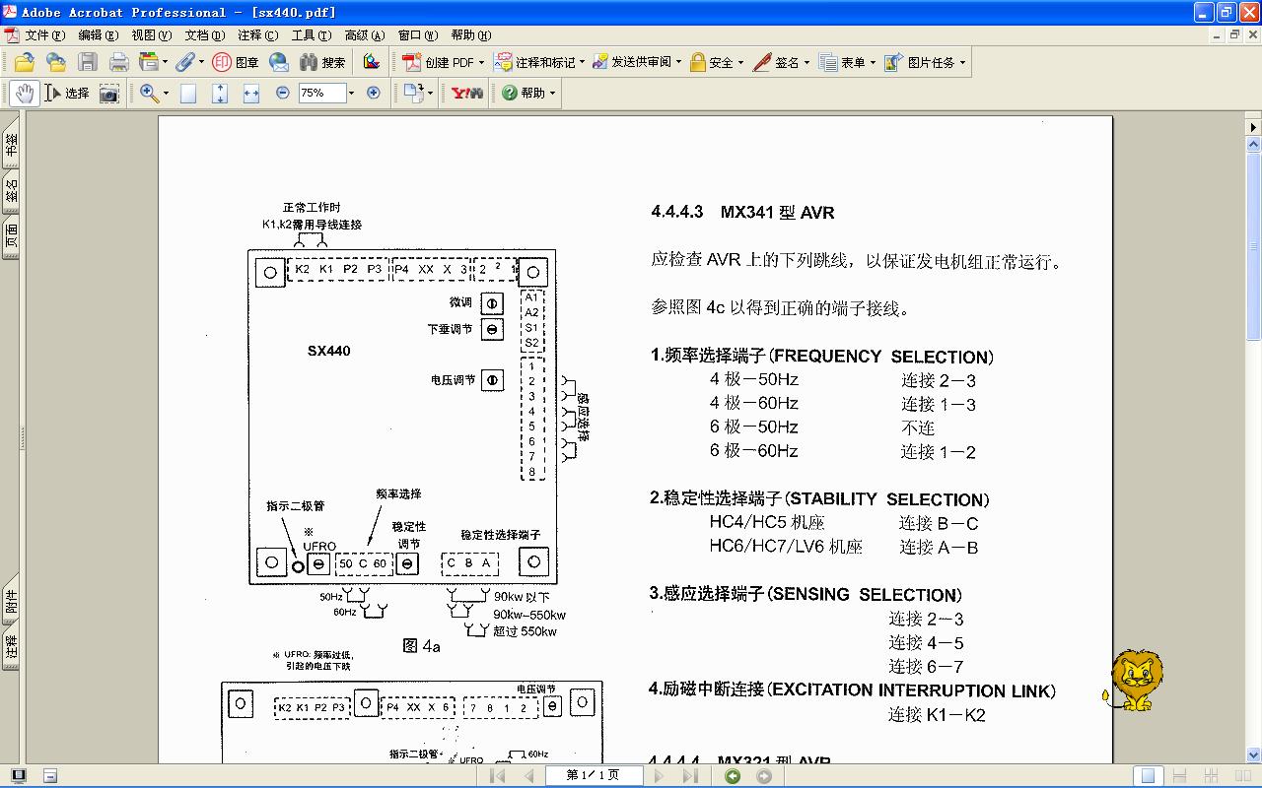Click the paperclip attach file icon
Viewport: 1262px width, 788px height.
pyautogui.click(x=185, y=62)
